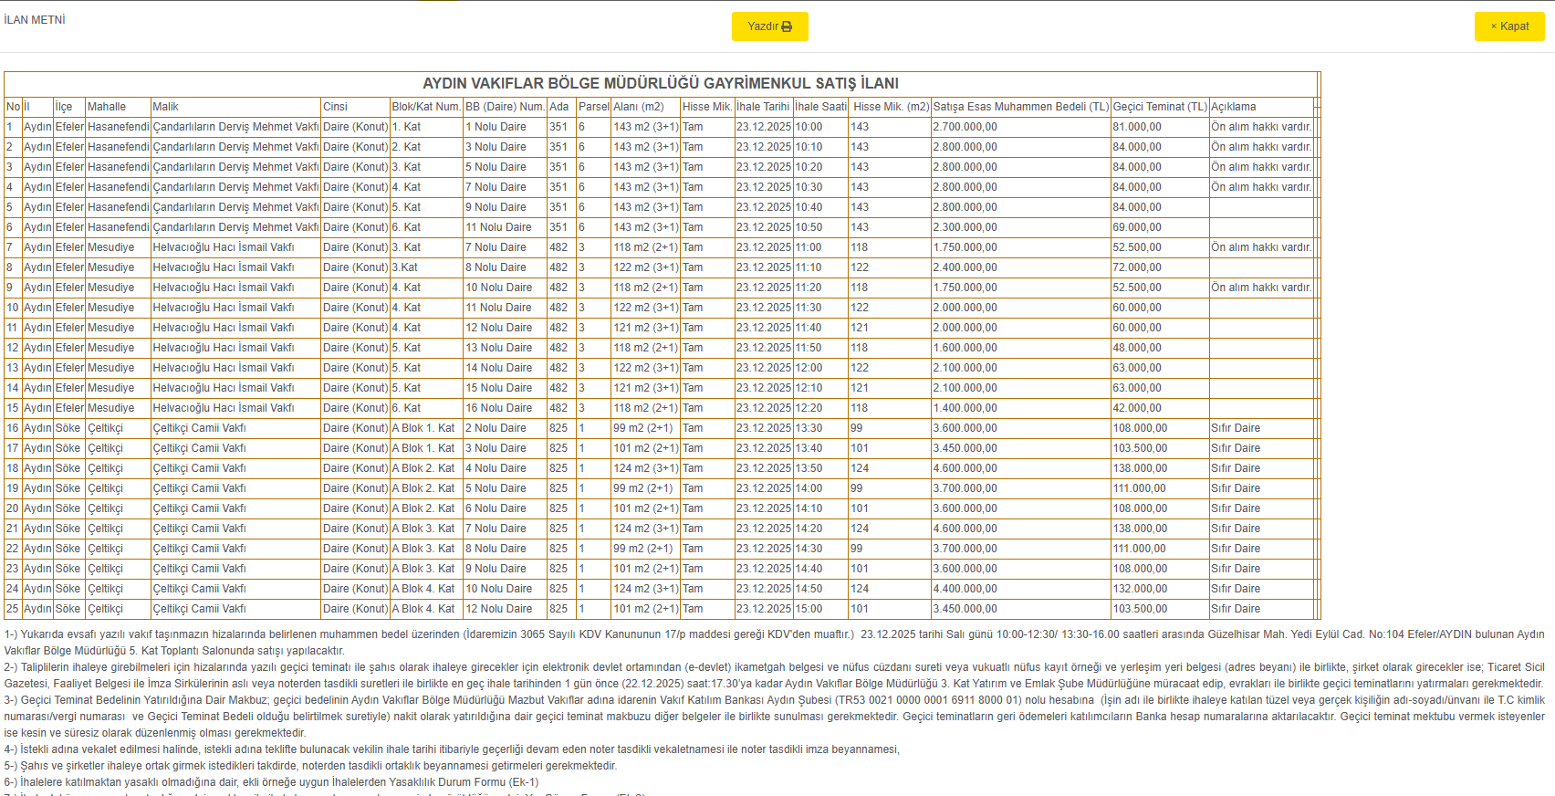
Task: Click the 132.000,00 deposit cell
Action: click(1140, 589)
